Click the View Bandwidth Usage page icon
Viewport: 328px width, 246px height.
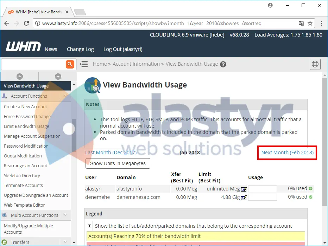pos(93,85)
